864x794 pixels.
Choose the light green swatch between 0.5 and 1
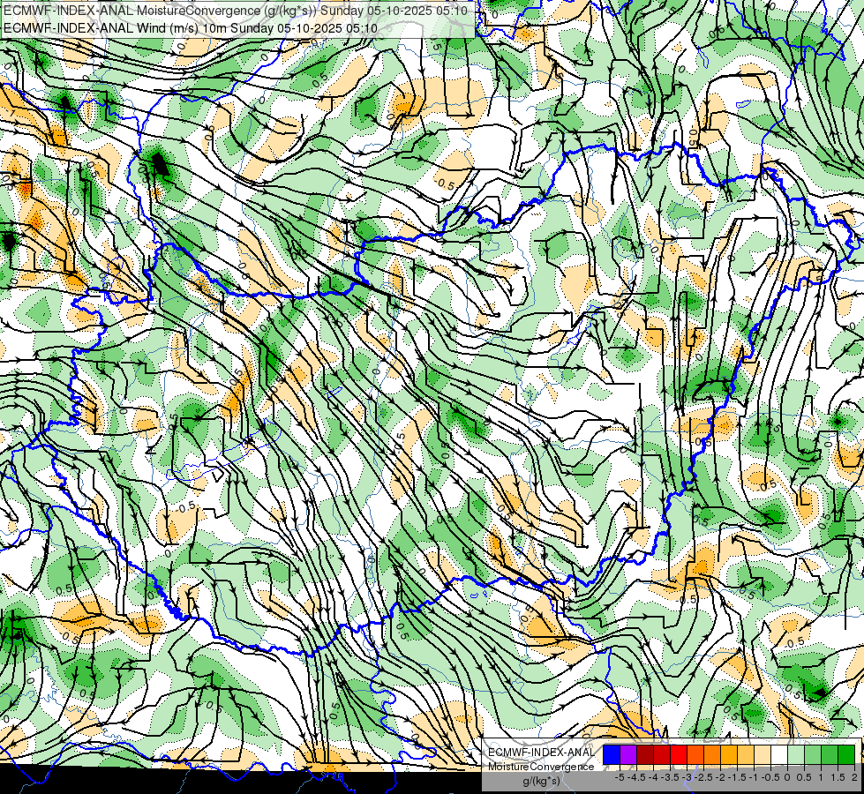pos(813,755)
